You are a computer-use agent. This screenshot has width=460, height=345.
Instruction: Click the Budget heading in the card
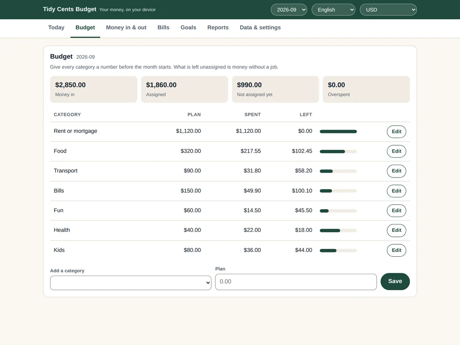[61, 56]
